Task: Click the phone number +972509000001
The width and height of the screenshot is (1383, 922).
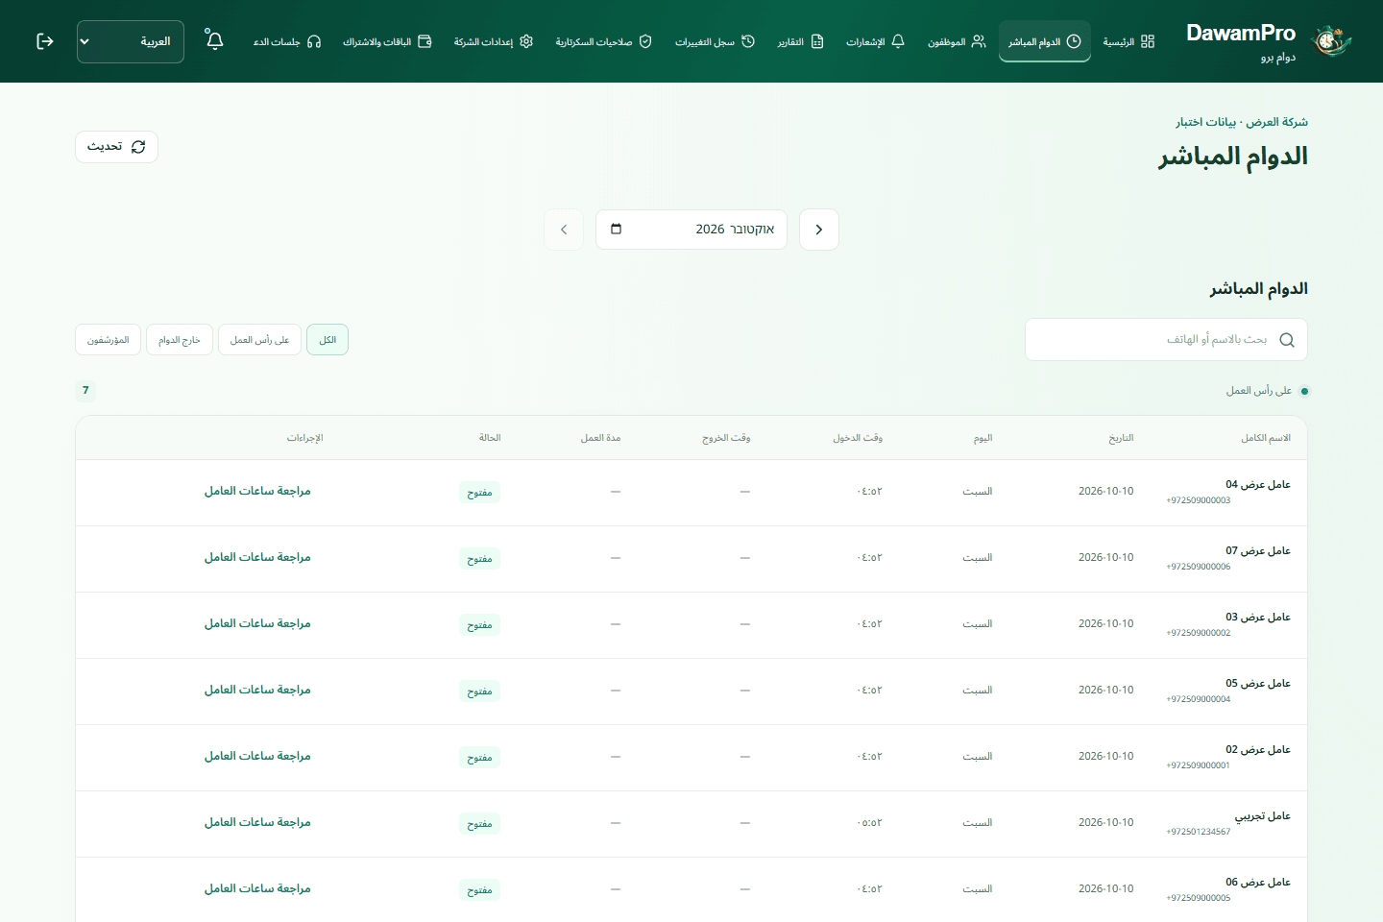Action: tap(1199, 765)
